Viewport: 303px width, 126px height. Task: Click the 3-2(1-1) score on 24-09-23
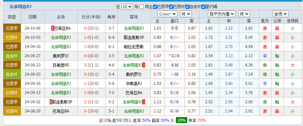pyautogui.click(x=91, y=65)
